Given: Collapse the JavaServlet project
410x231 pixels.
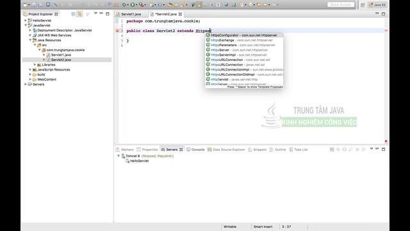Looking at the screenshot, I should pos(26,26).
